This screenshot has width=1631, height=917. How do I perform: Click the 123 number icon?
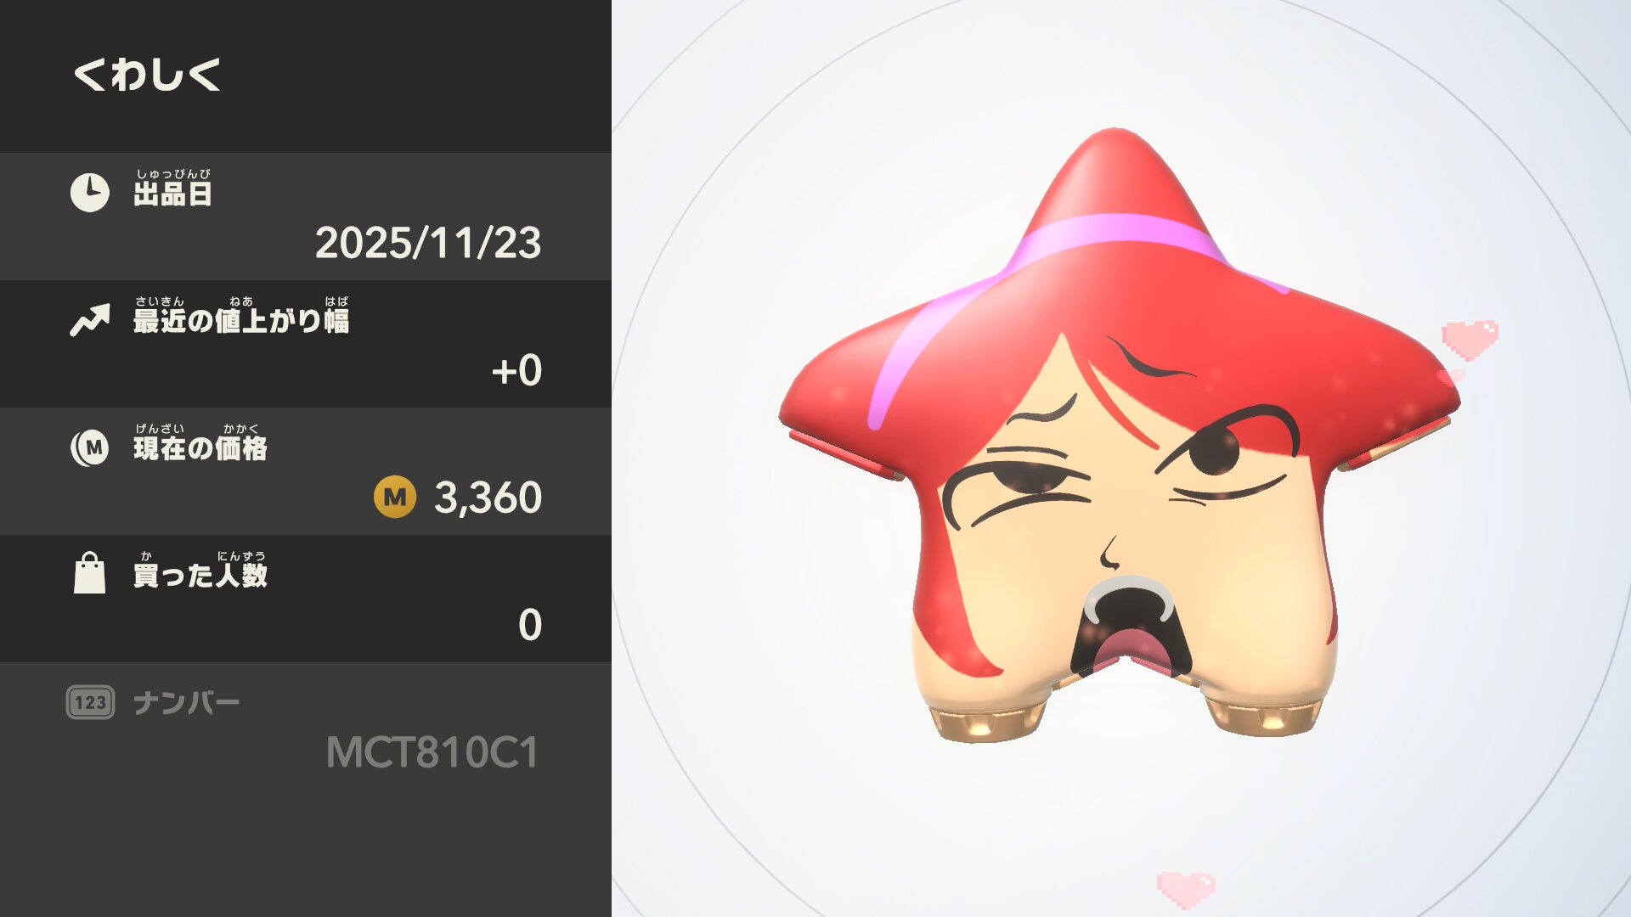click(90, 702)
